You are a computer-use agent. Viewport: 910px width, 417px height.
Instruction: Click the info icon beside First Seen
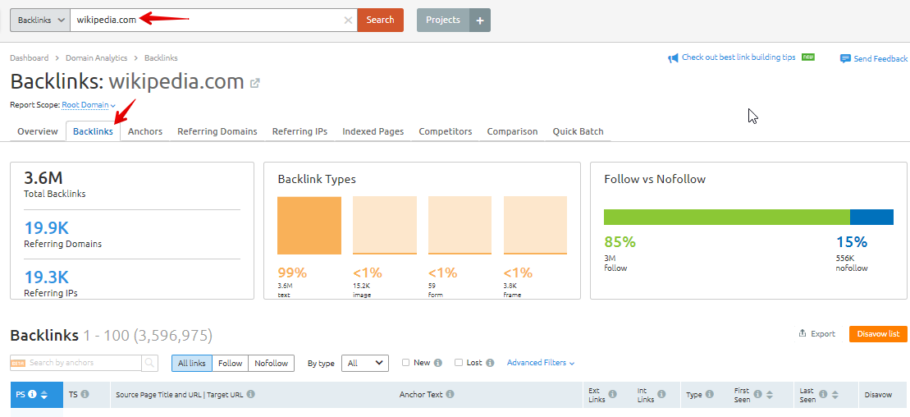757,395
